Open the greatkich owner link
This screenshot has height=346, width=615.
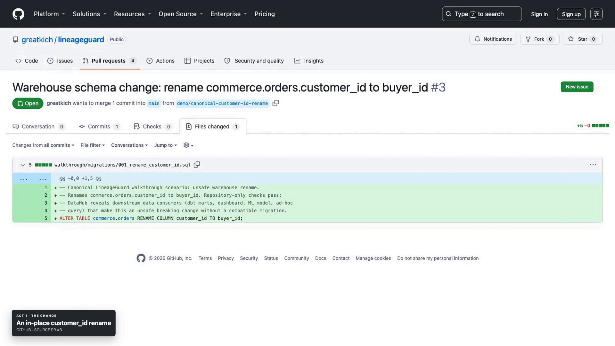37,39
